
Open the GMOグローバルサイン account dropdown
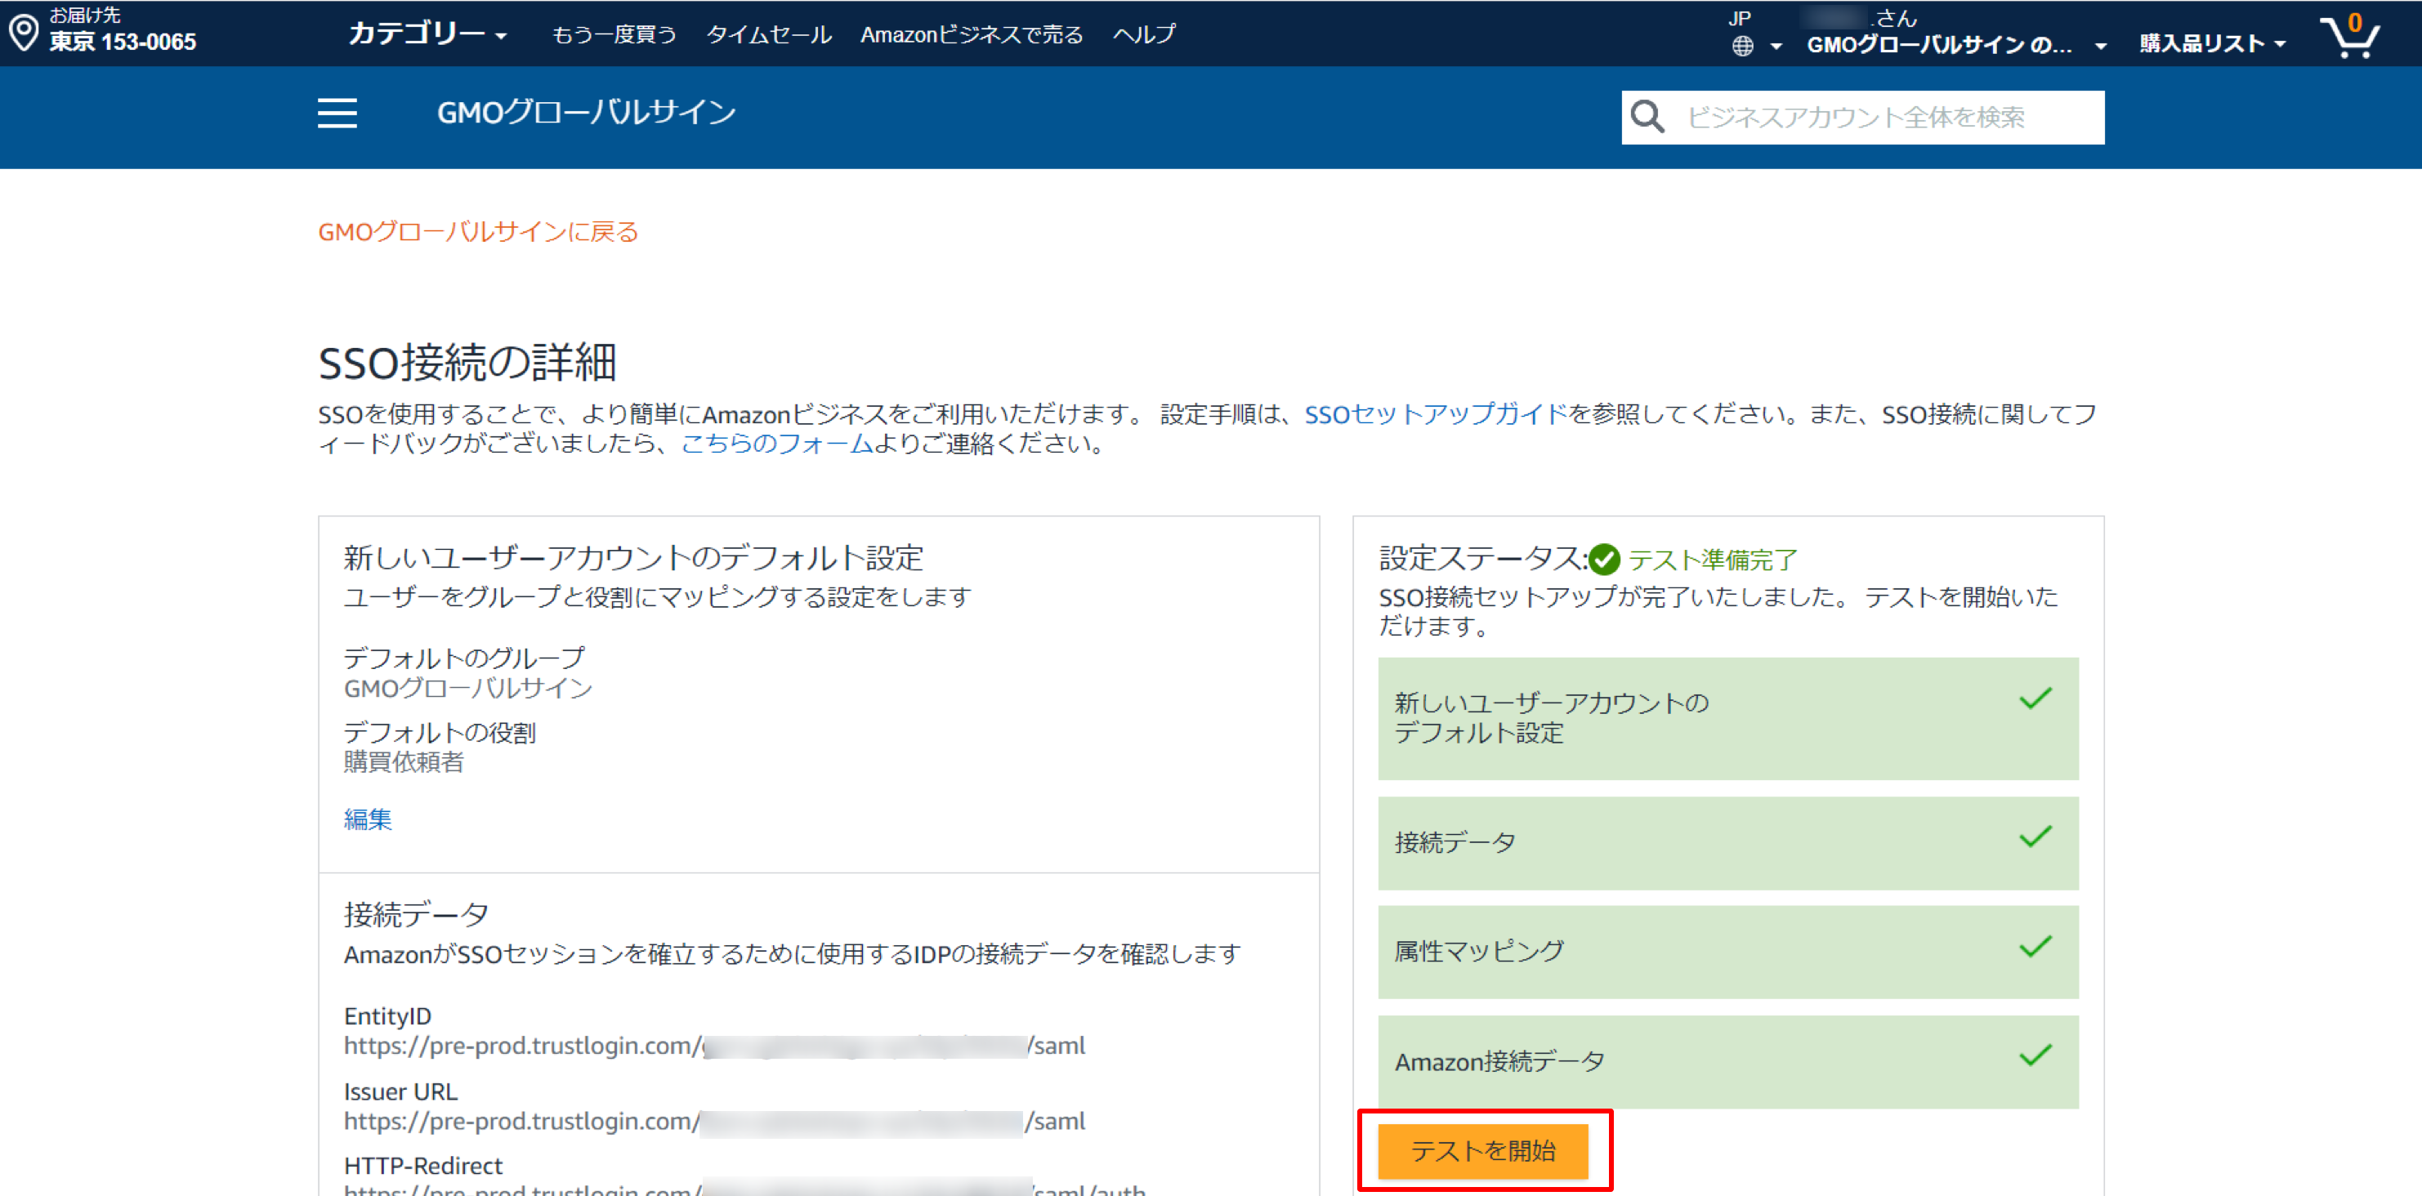pos(1955,44)
